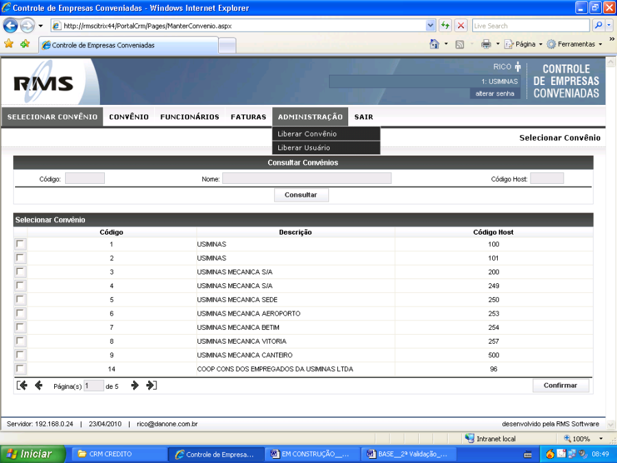Screen dimensions: 617x463
Task: Expand the toolbar overflow chevron
Action: tap(612, 39)
